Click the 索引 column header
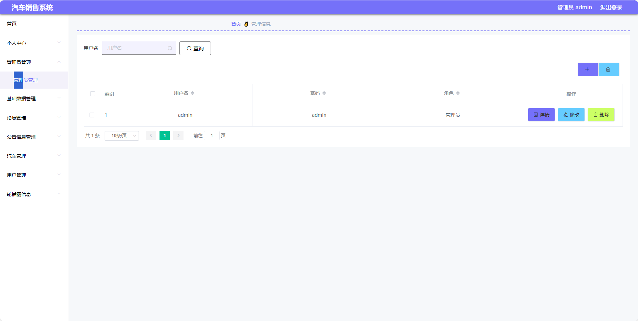The height and width of the screenshot is (321, 638). [x=109, y=94]
